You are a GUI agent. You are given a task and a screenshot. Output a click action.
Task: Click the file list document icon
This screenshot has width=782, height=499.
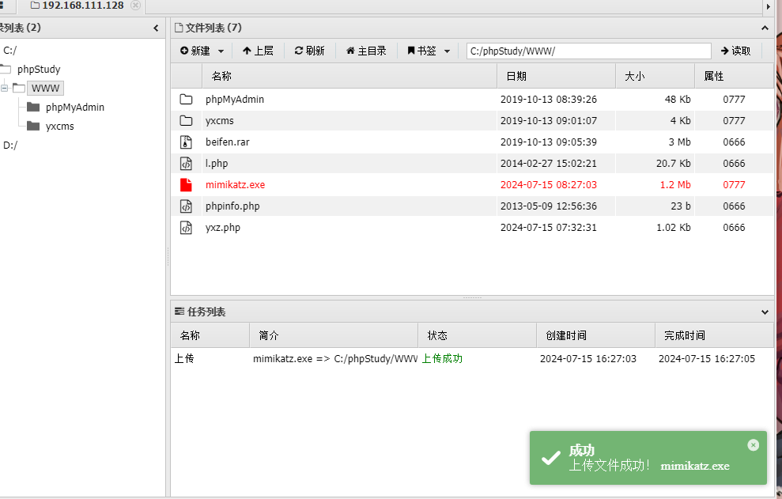tap(179, 28)
